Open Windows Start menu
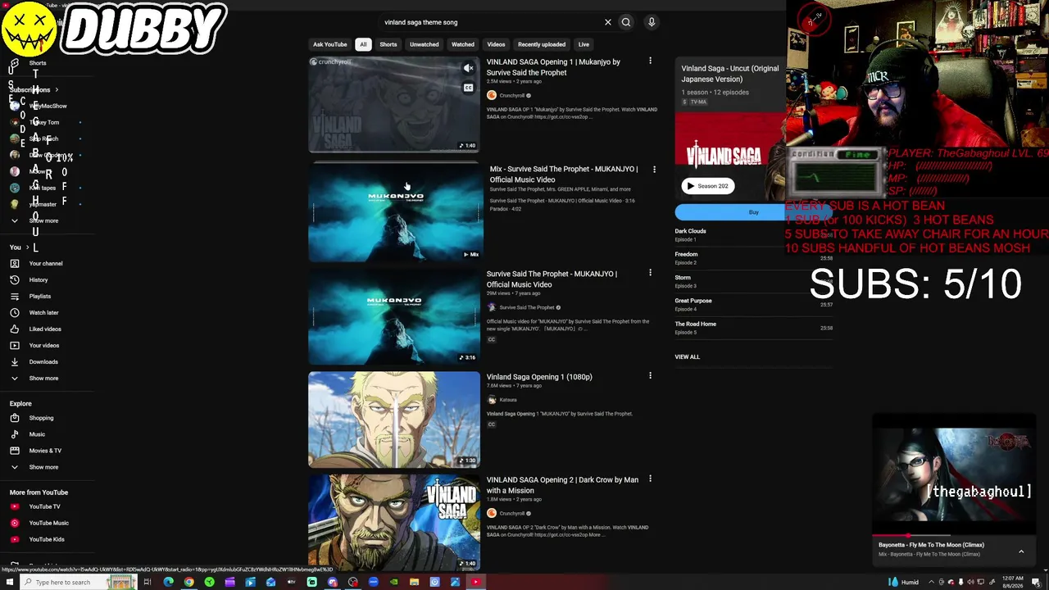 tap(10, 582)
